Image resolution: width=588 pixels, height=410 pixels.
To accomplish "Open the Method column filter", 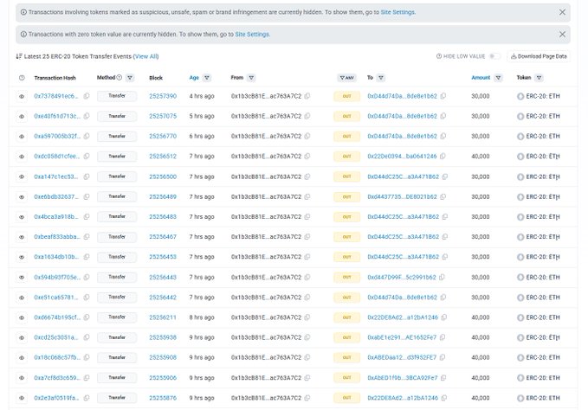I will click(x=130, y=78).
